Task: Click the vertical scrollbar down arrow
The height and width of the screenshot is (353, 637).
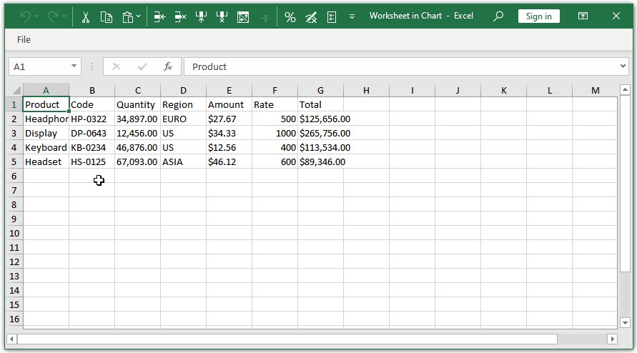Action: (625, 323)
